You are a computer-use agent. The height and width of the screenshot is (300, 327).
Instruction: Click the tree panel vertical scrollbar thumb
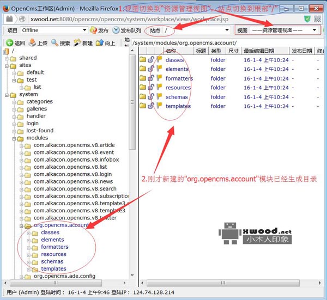tap(132, 102)
